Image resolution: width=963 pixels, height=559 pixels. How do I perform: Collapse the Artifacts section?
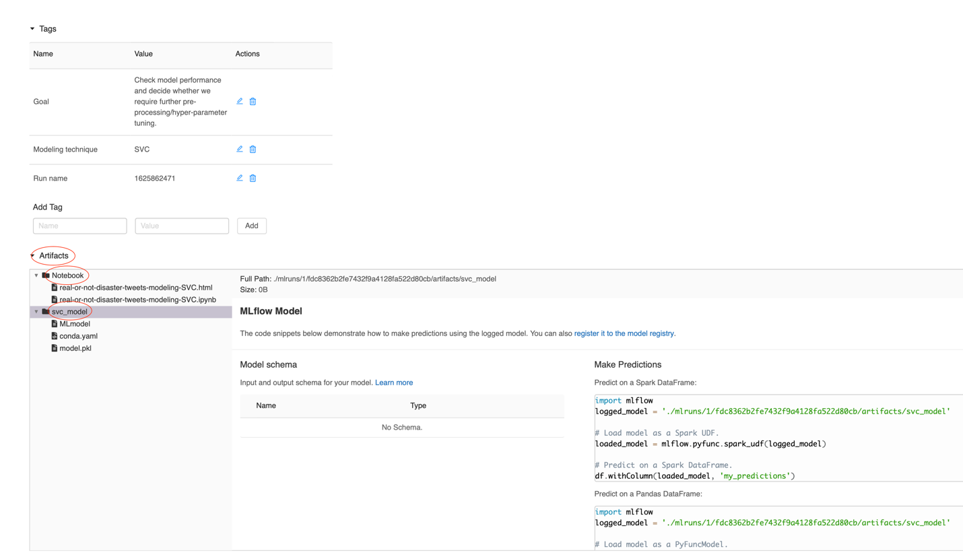(32, 256)
